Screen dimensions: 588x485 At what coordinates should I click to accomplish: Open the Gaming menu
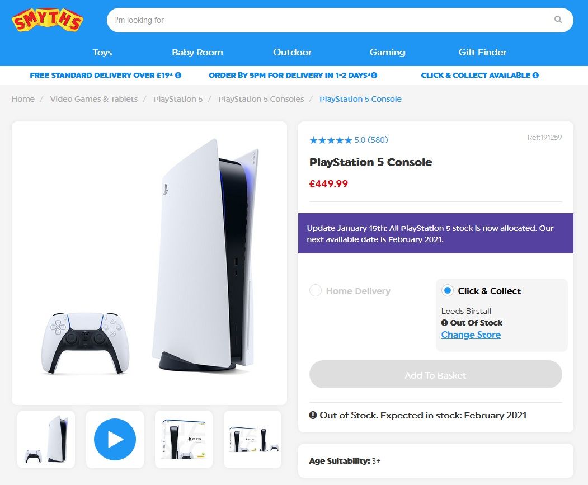coord(387,52)
